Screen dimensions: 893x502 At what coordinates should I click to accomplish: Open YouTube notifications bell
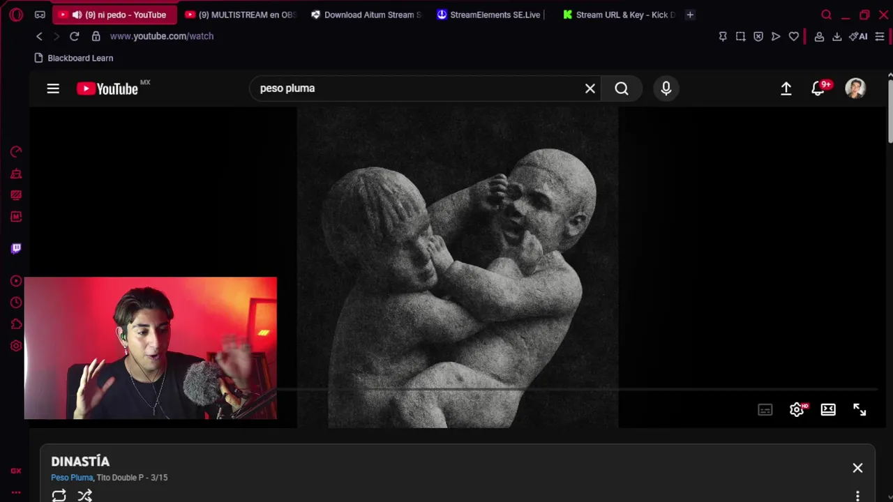click(x=818, y=89)
